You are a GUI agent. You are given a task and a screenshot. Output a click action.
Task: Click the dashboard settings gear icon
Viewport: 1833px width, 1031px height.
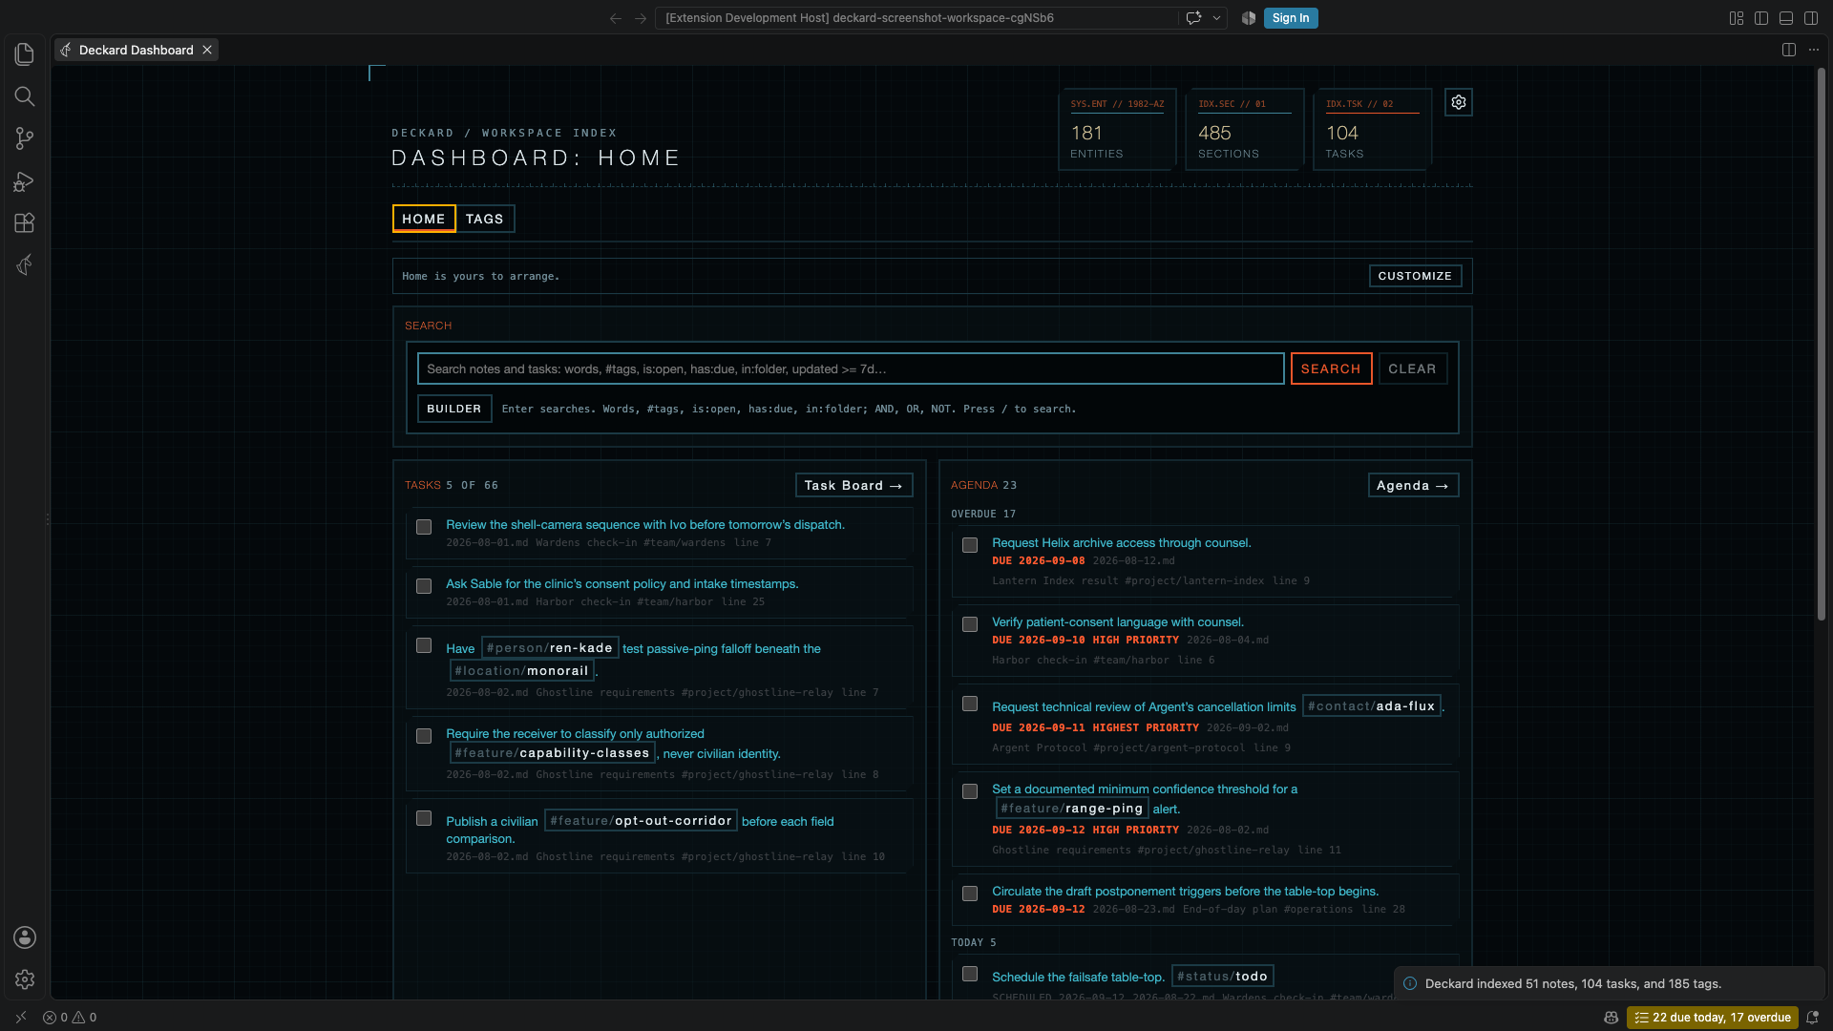pyautogui.click(x=1458, y=102)
